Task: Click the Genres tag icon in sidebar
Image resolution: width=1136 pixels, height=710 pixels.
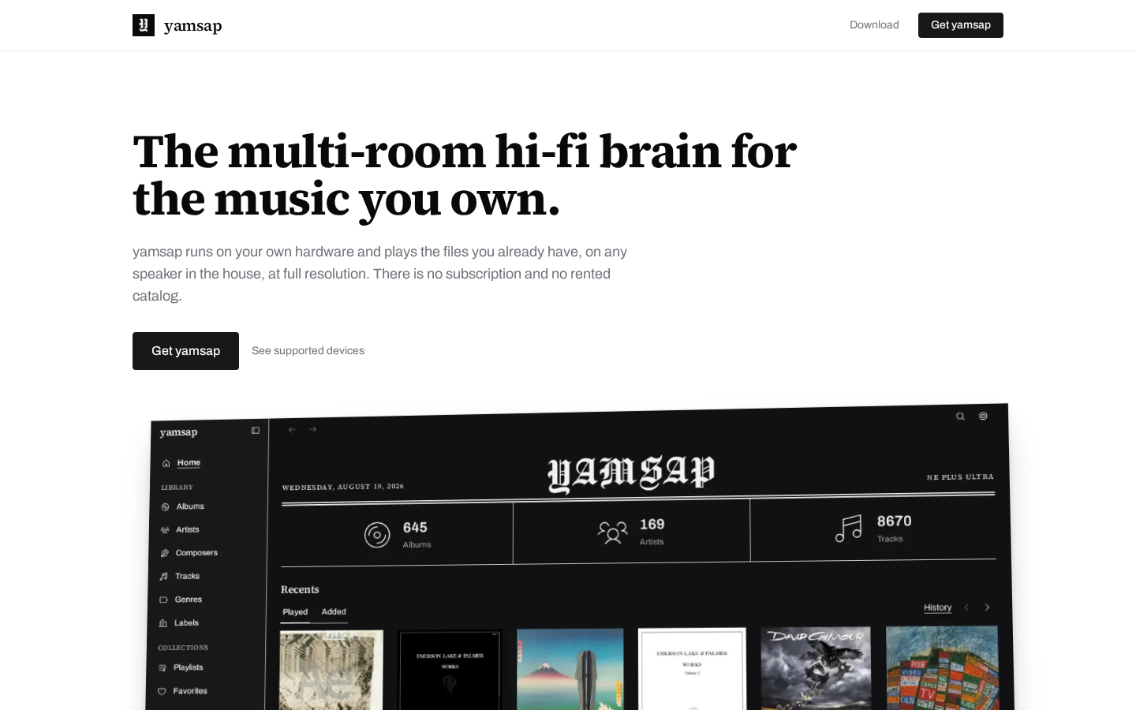Action: coord(163,600)
